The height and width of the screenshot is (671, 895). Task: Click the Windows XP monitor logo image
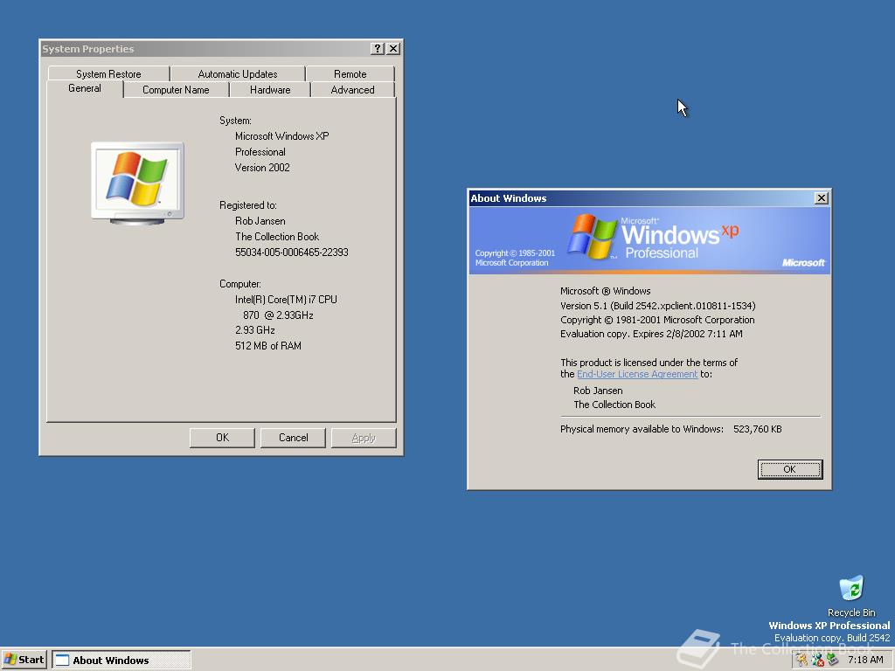(x=137, y=183)
